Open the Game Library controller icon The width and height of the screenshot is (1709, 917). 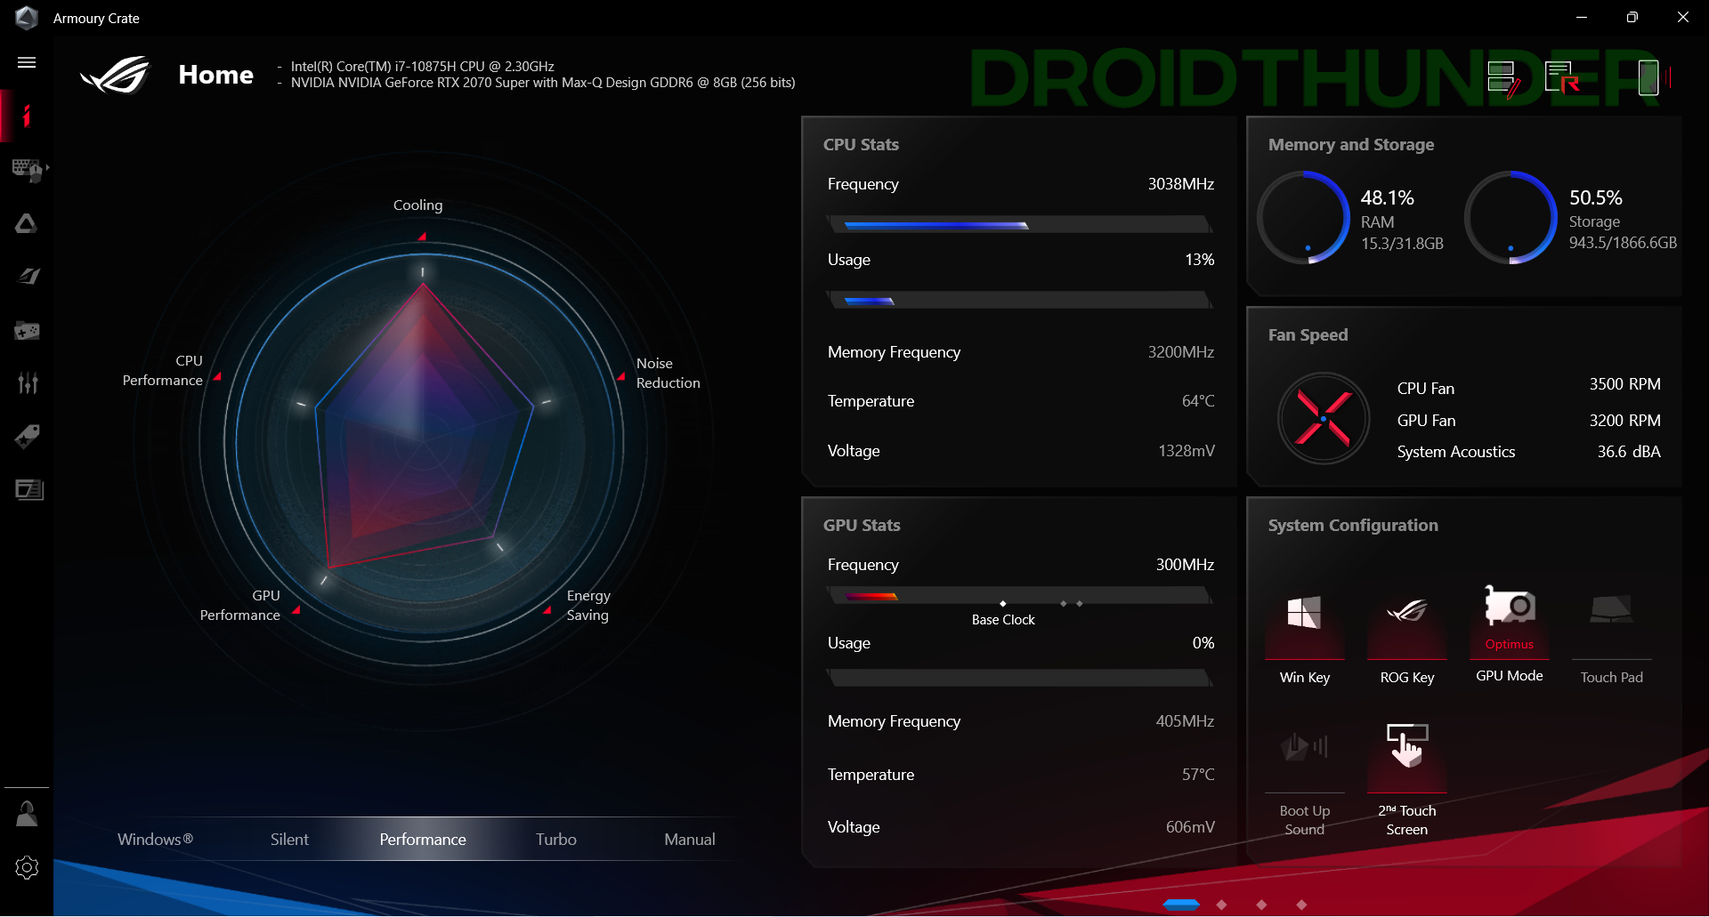click(27, 331)
